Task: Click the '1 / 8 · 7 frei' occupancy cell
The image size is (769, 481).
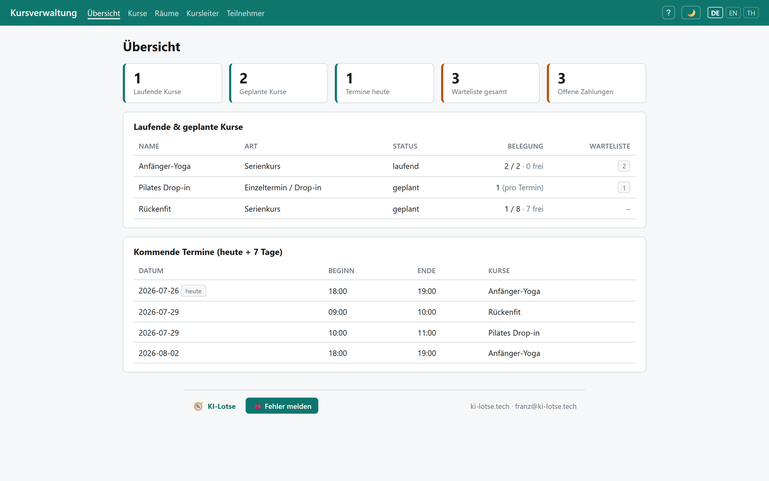Action: [x=524, y=209]
